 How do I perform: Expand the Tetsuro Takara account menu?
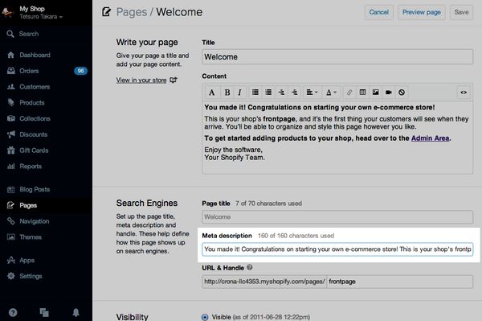pos(41,17)
